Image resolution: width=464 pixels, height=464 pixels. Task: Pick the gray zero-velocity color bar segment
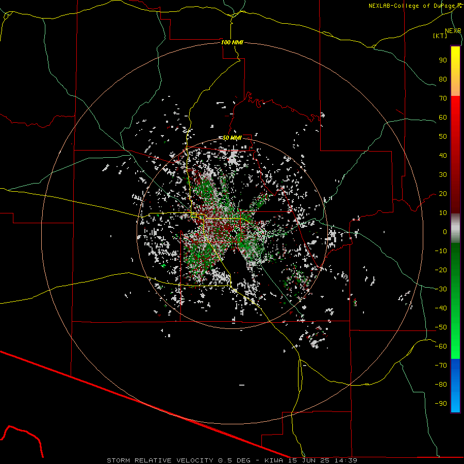click(455, 228)
